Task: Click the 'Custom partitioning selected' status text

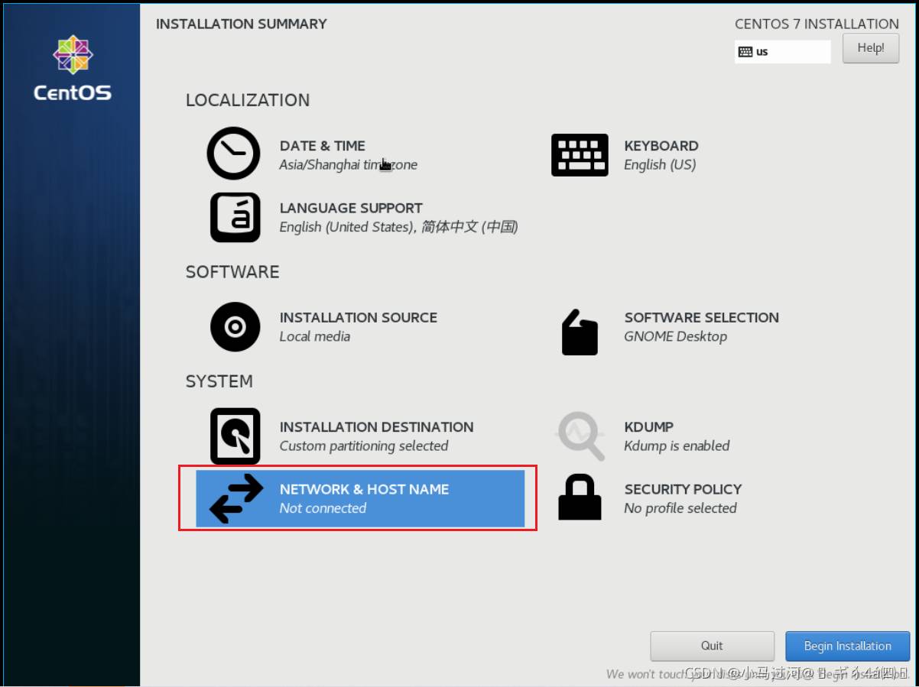Action: pos(364,446)
